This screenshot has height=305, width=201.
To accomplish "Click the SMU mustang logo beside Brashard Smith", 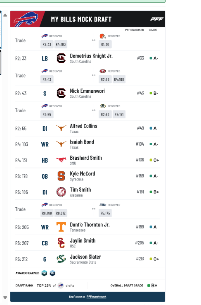I will tap(61, 160).
